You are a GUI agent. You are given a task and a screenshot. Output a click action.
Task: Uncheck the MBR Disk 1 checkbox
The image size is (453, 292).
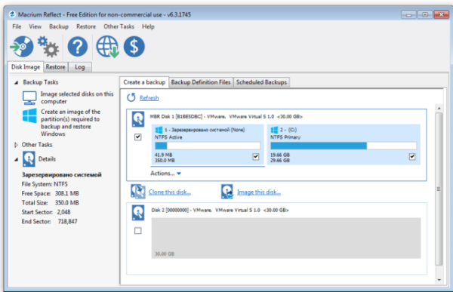coord(138,137)
